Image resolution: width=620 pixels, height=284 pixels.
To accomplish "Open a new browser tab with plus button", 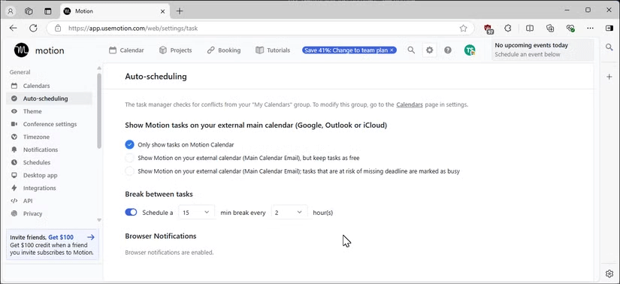I will [180, 11].
